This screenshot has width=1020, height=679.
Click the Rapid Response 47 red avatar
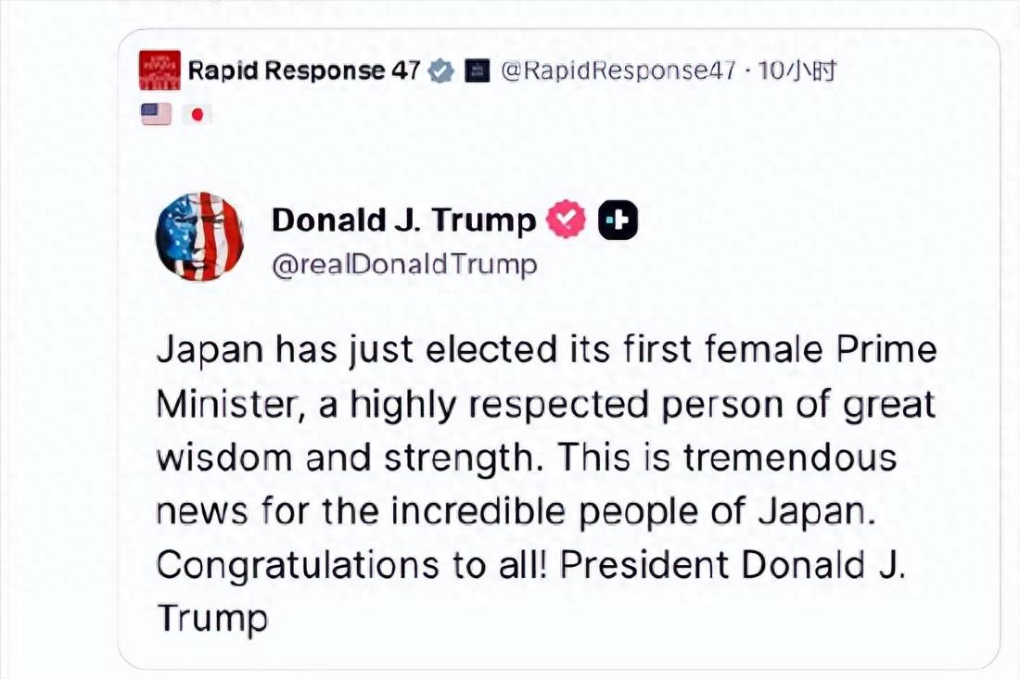coord(159,70)
